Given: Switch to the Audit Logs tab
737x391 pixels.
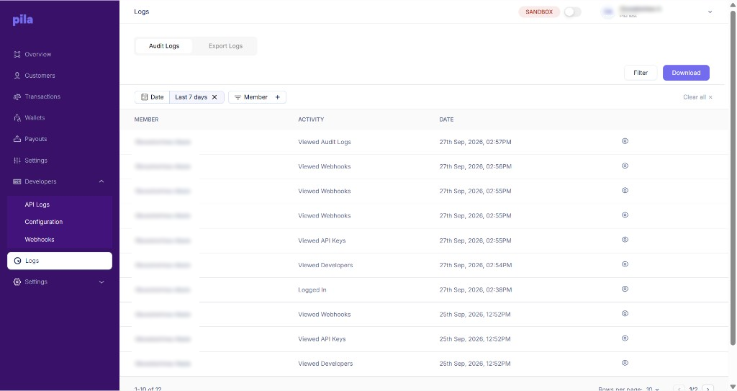Looking at the screenshot, I should coord(164,46).
